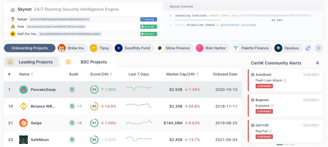
Task: Open the Shiba Inu onboarding project
Action: coord(72,48)
